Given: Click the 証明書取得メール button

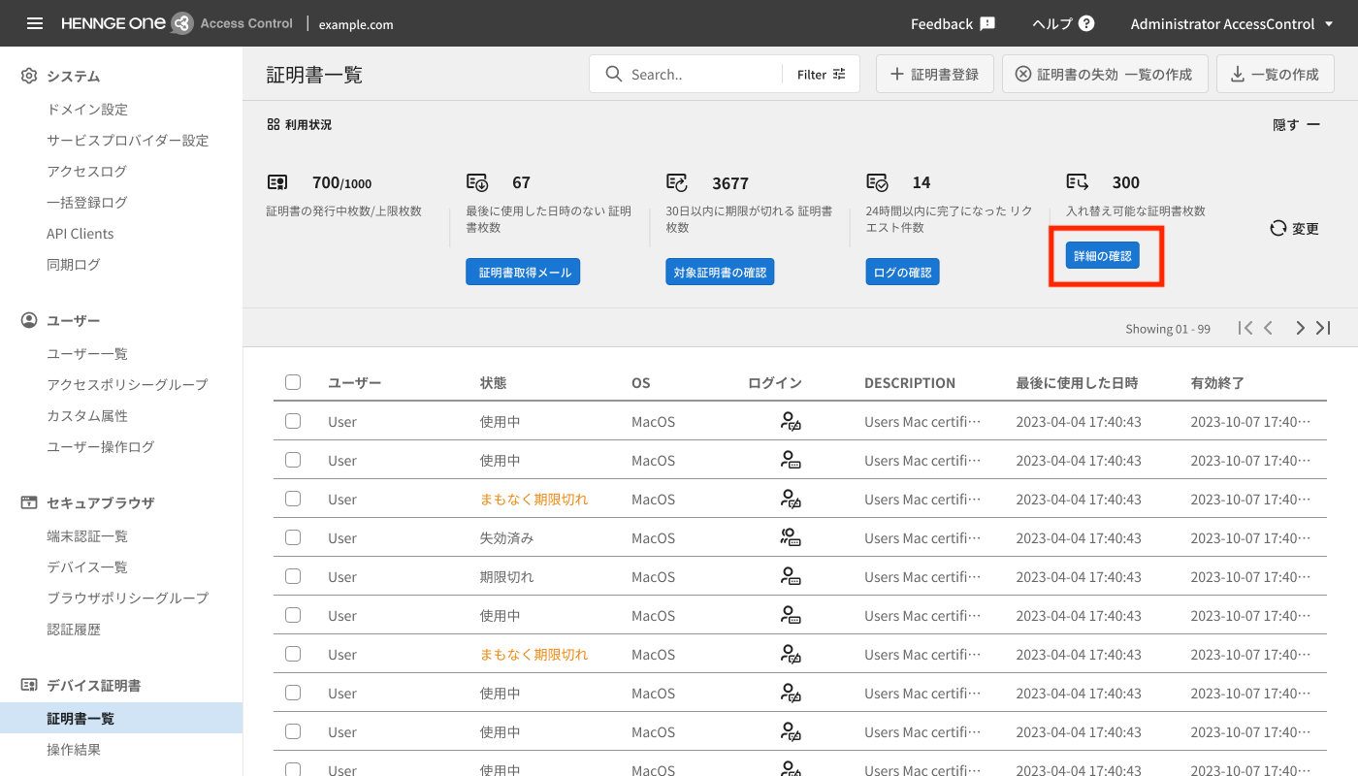Looking at the screenshot, I should (x=523, y=273).
